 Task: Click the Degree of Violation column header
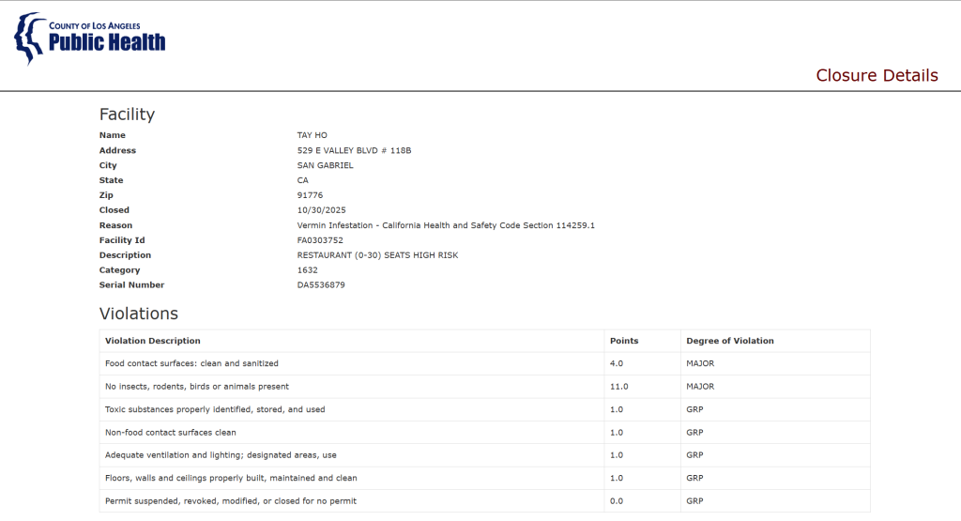tap(730, 341)
